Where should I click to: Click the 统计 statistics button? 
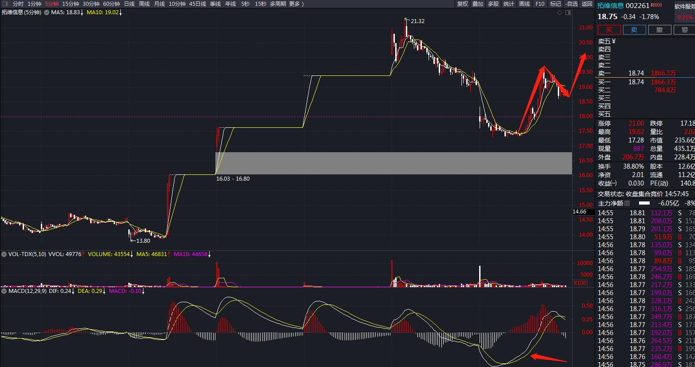[x=509, y=4]
